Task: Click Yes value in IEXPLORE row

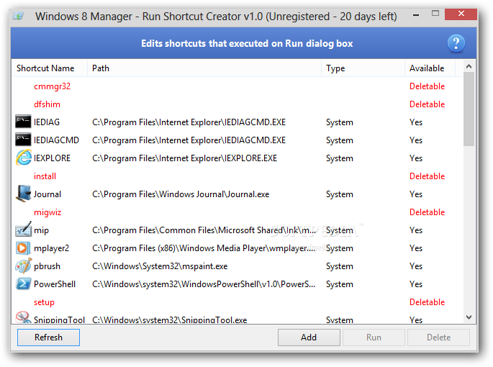Action: coord(416,158)
